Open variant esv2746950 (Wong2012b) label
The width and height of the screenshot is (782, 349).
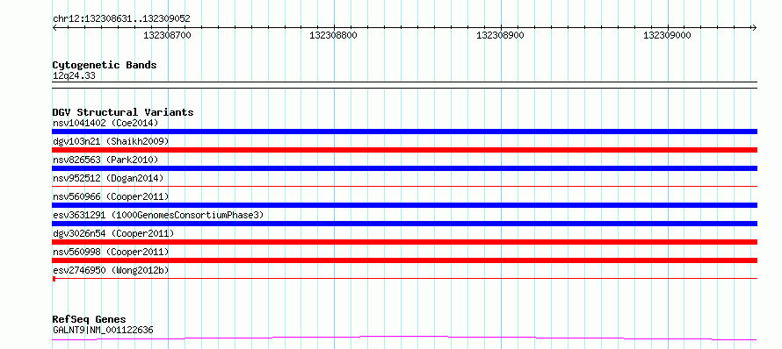pos(111,270)
